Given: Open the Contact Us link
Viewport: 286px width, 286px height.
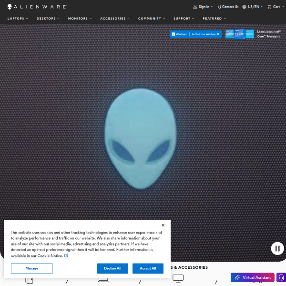Looking at the screenshot, I should point(228,7).
